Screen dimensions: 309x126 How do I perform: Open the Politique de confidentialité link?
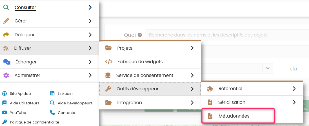tap(34, 122)
